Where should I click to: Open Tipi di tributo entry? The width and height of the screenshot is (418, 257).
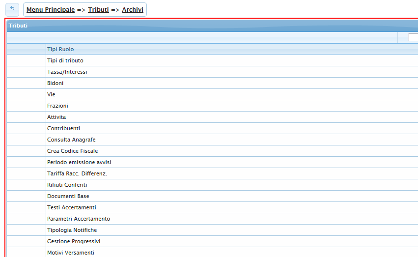[65, 60]
